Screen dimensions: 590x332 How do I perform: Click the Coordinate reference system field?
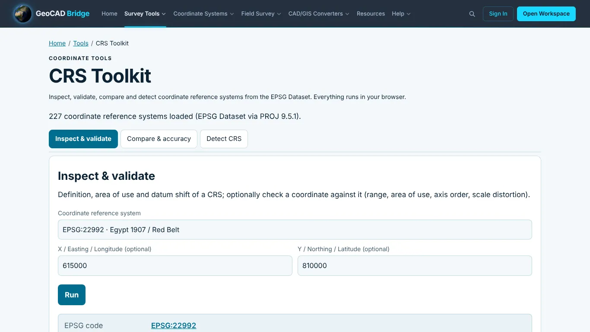[x=295, y=230]
